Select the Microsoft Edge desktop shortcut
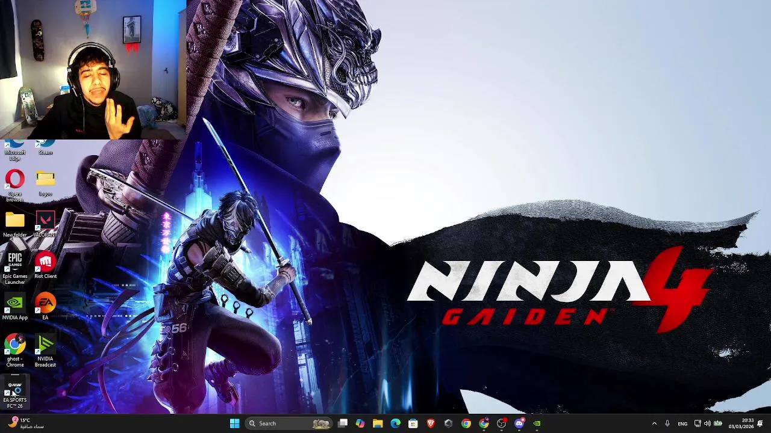771x433 pixels. 15,150
